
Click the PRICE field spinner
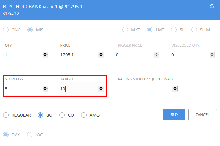(101, 55)
